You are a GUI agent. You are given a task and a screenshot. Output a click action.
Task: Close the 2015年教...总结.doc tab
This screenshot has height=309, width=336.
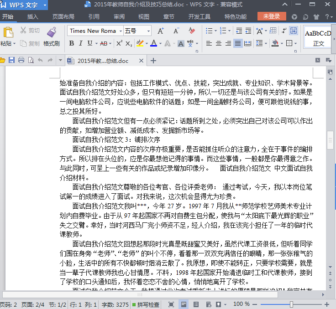[x=141, y=61]
